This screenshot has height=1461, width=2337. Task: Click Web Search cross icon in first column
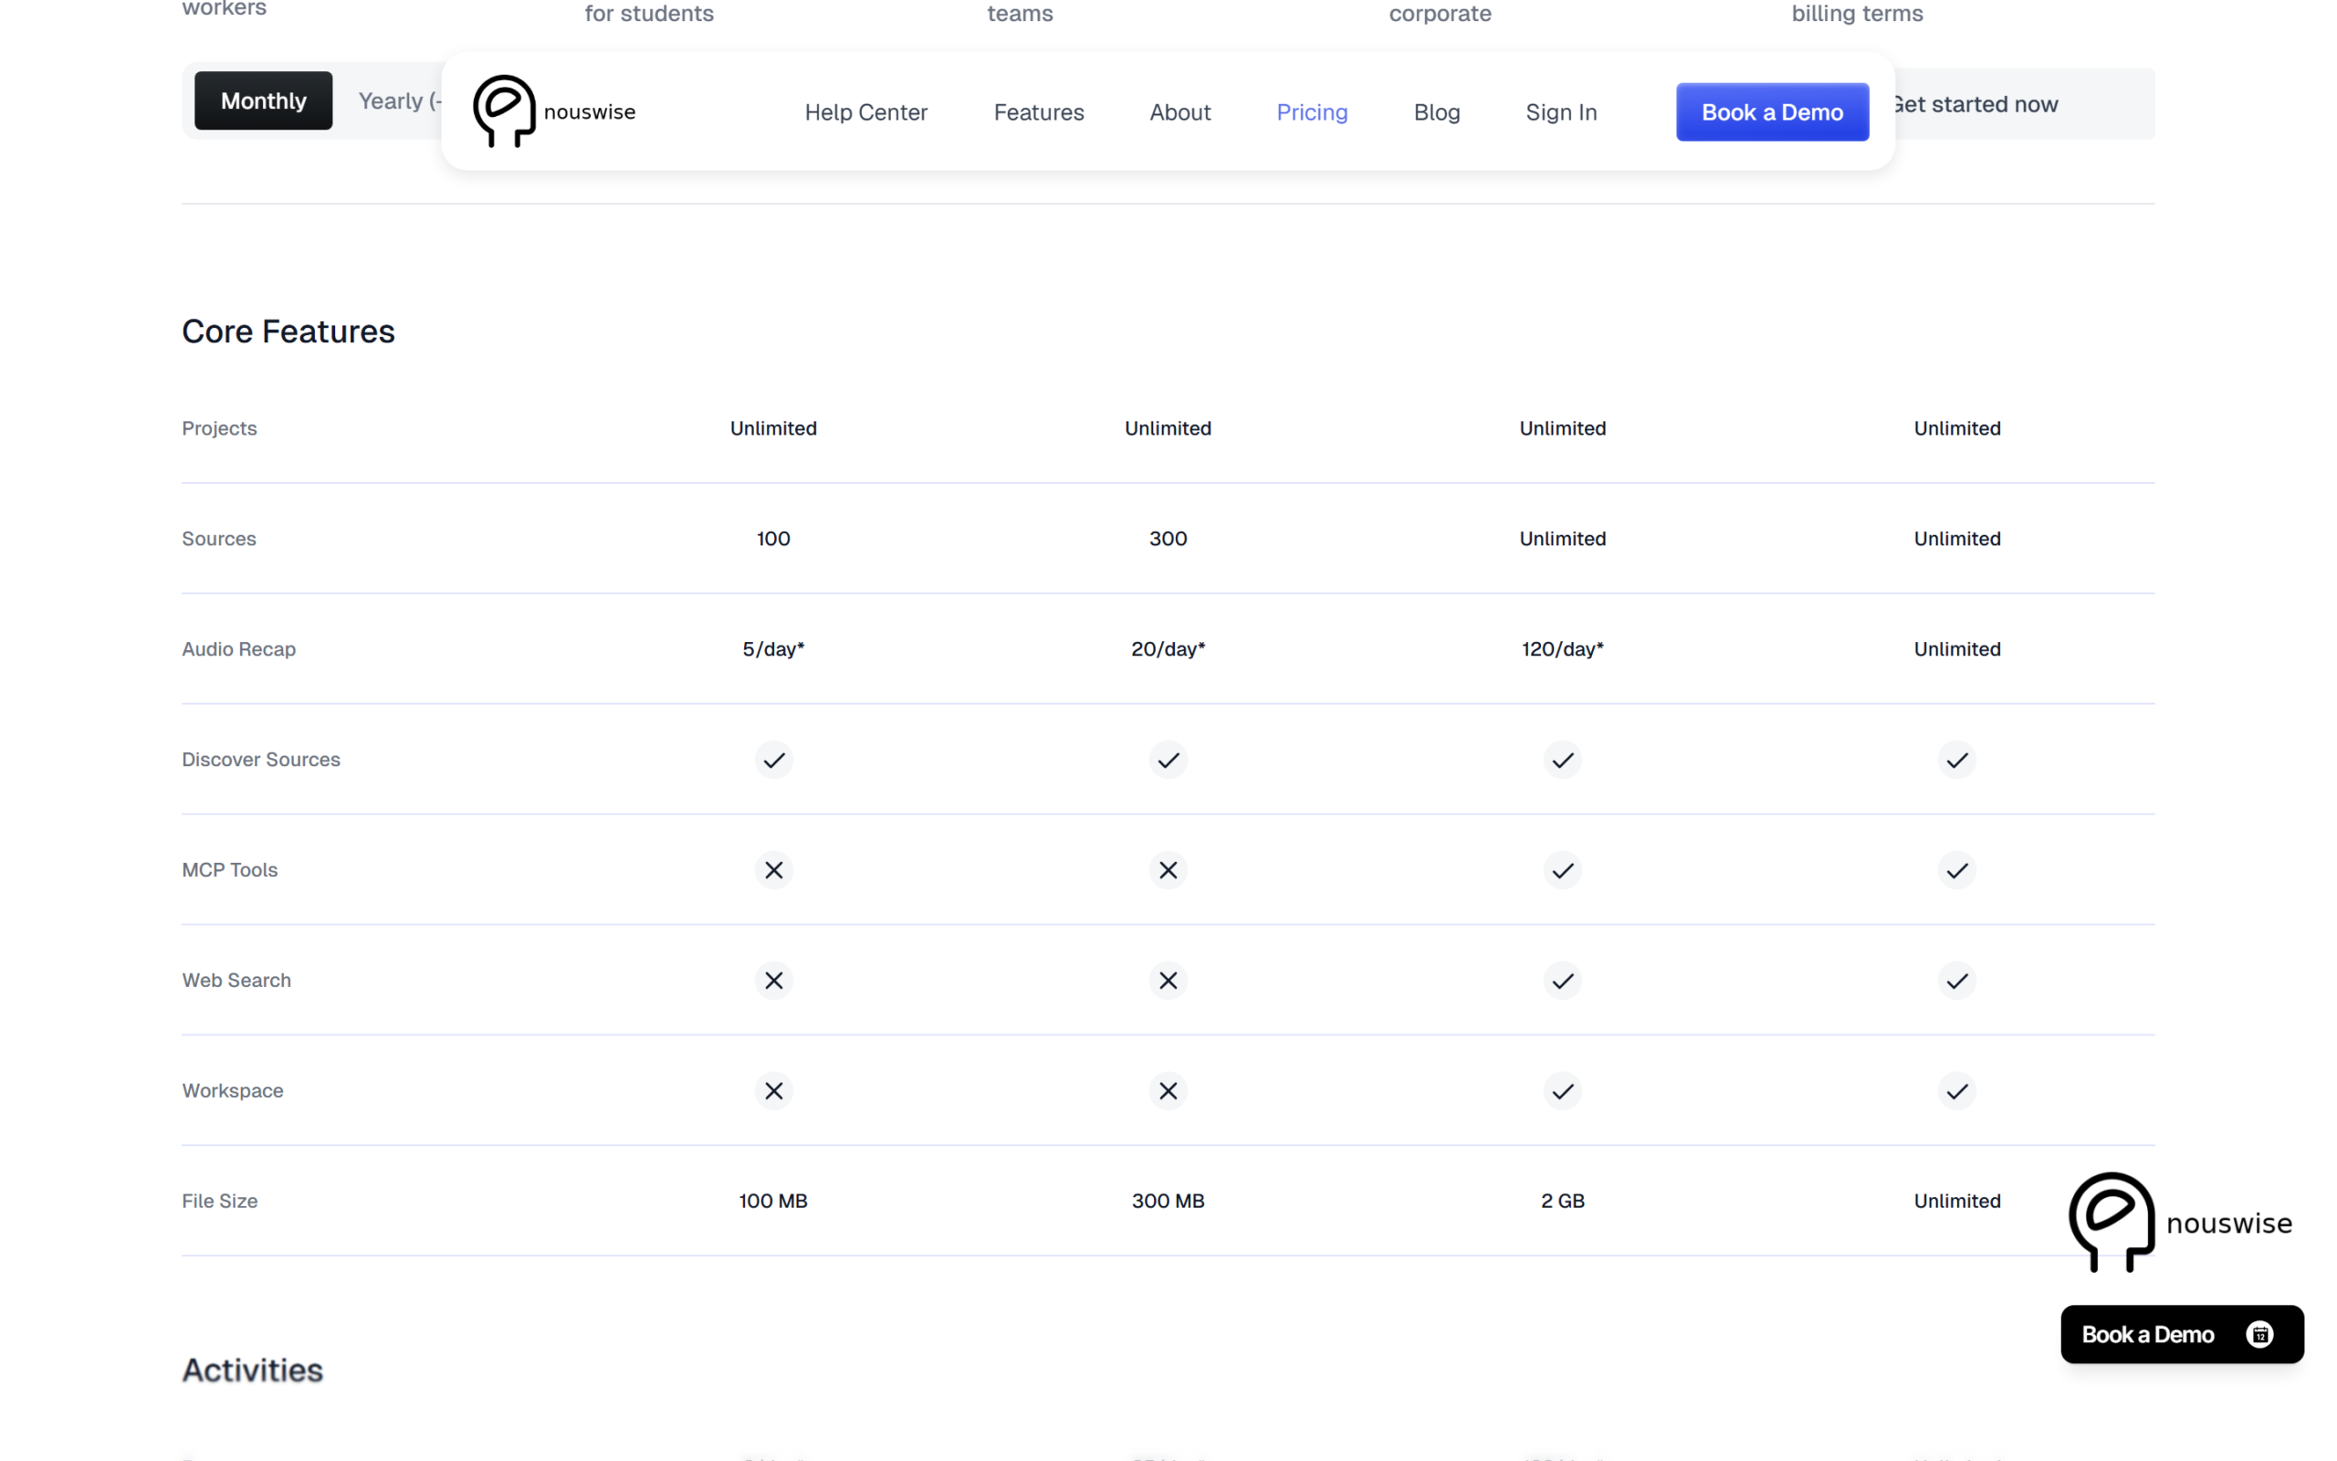(772, 980)
